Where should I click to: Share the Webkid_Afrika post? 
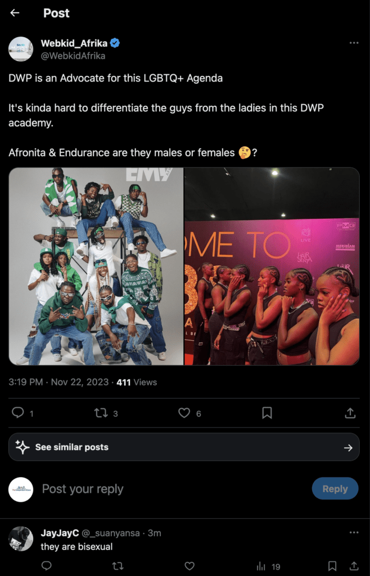tap(350, 413)
